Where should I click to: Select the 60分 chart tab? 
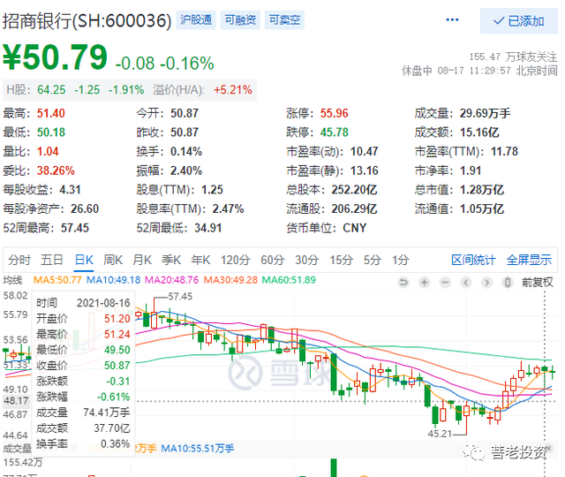coord(273,260)
